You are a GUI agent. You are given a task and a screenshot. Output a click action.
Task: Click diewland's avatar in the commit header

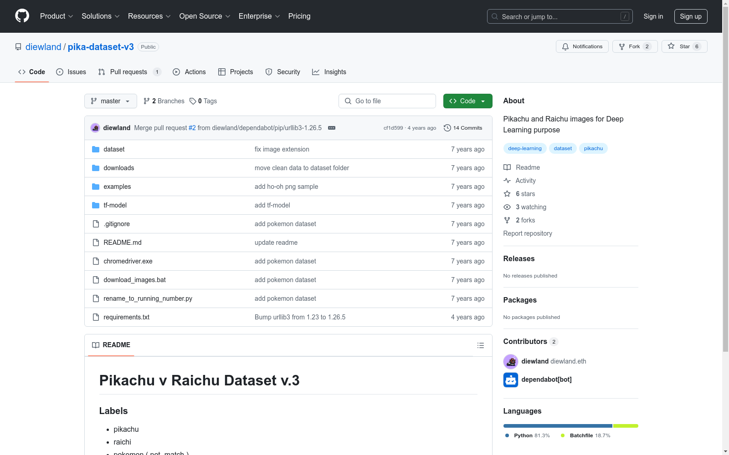click(x=95, y=128)
